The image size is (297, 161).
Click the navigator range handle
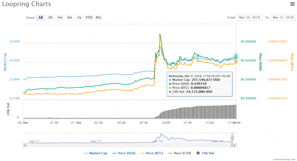232,138
